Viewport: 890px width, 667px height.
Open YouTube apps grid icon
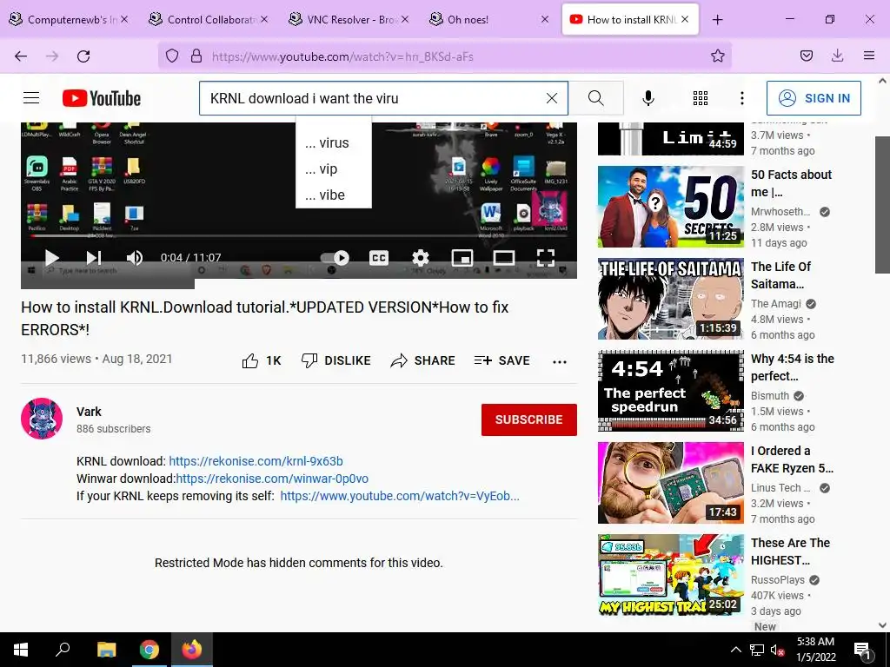(701, 98)
